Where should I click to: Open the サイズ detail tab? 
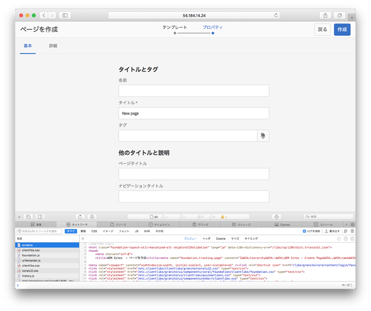[x=235, y=239]
